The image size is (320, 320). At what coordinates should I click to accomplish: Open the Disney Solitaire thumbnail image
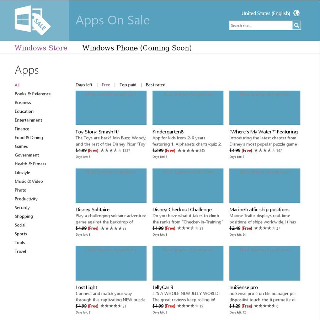[x=111, y=186]
